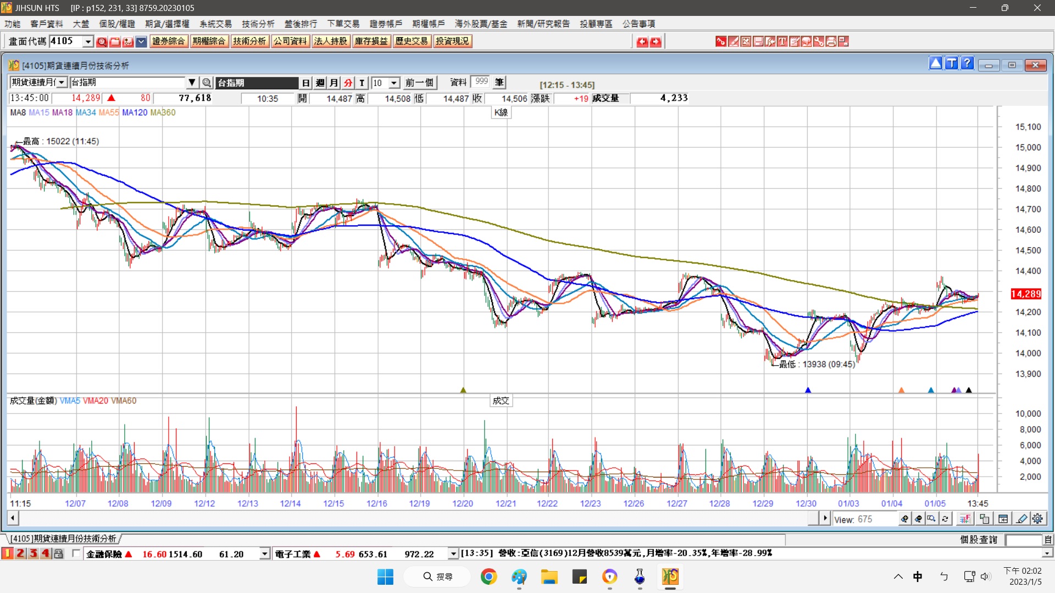1055x593 pixels.
Task: Click the blue help question mark icon
Action: coord(968,64)
